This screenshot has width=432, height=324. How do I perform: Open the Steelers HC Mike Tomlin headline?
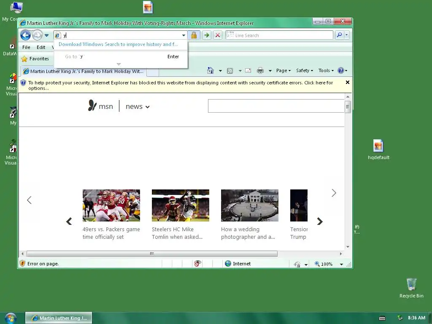click(177, 233)
